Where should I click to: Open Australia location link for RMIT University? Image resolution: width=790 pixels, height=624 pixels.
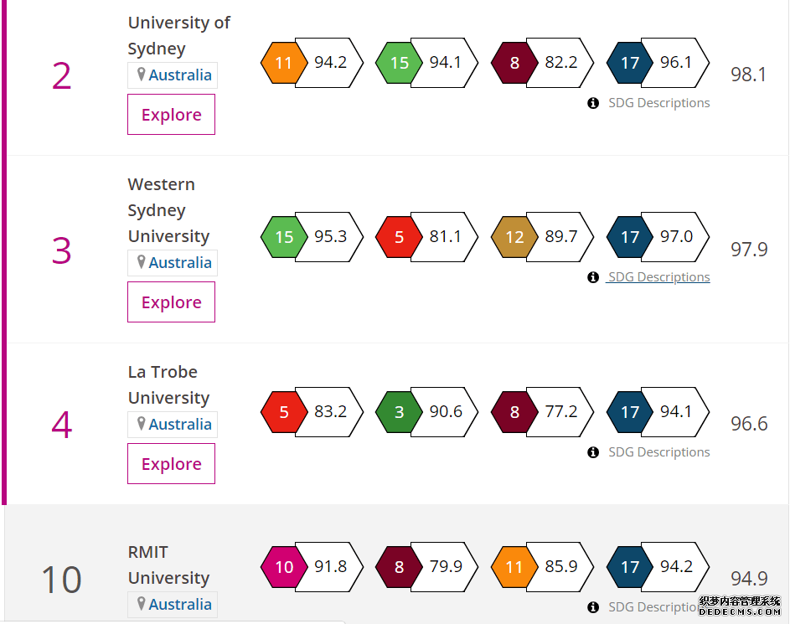(x=179, y=605)
